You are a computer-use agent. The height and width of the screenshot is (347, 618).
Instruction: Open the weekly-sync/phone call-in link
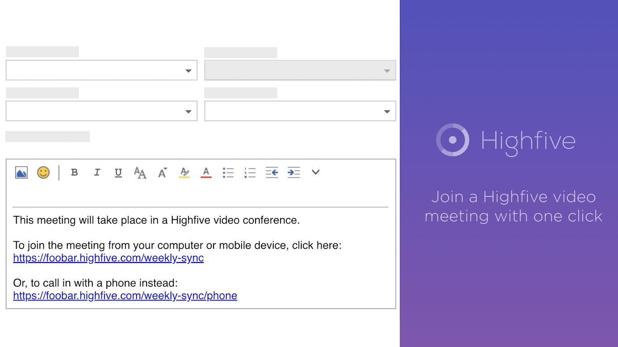(125, 296)
